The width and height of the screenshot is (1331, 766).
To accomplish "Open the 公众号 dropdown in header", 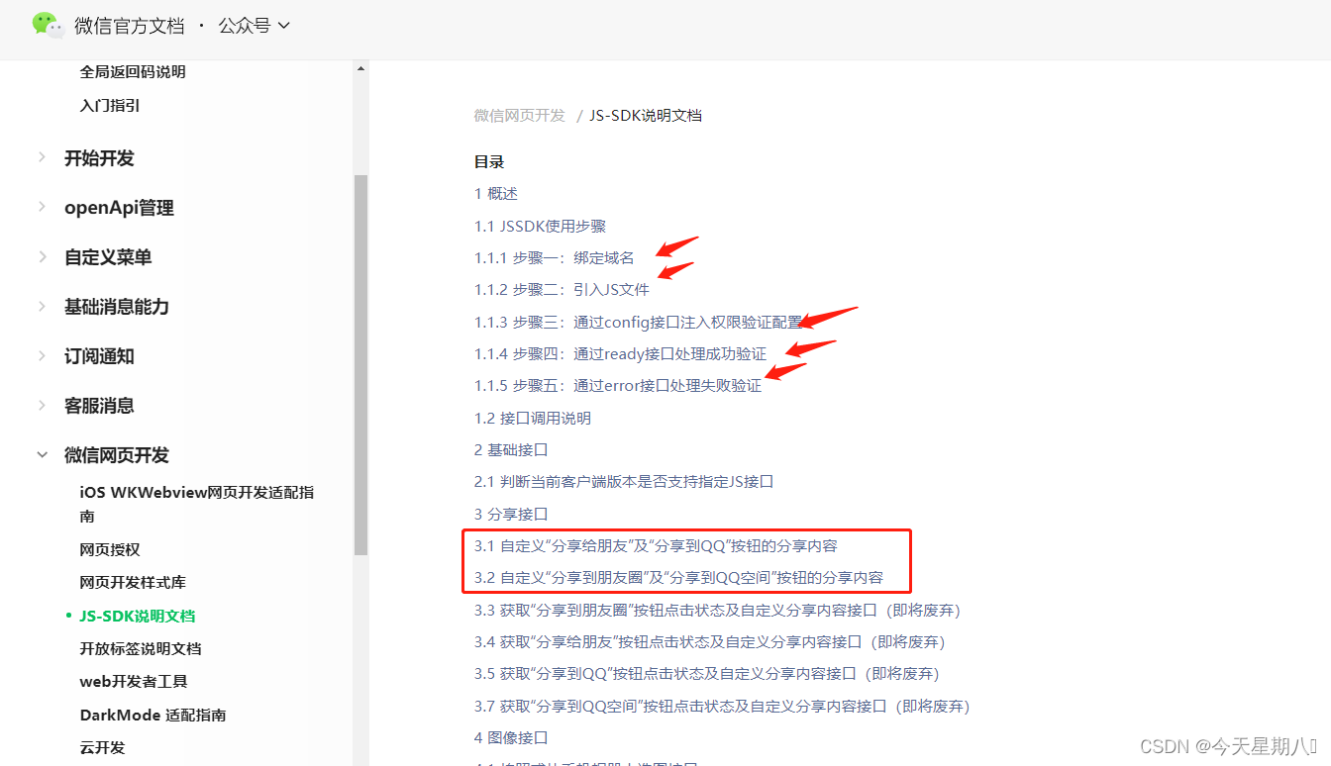I will pyautogui.click(x=254, y=26).
